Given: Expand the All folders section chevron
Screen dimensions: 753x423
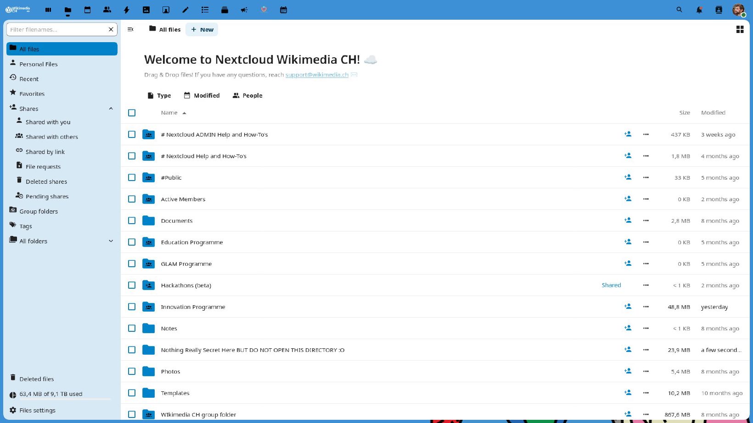Looking at the screenshot, I should (x=111, y=241).
